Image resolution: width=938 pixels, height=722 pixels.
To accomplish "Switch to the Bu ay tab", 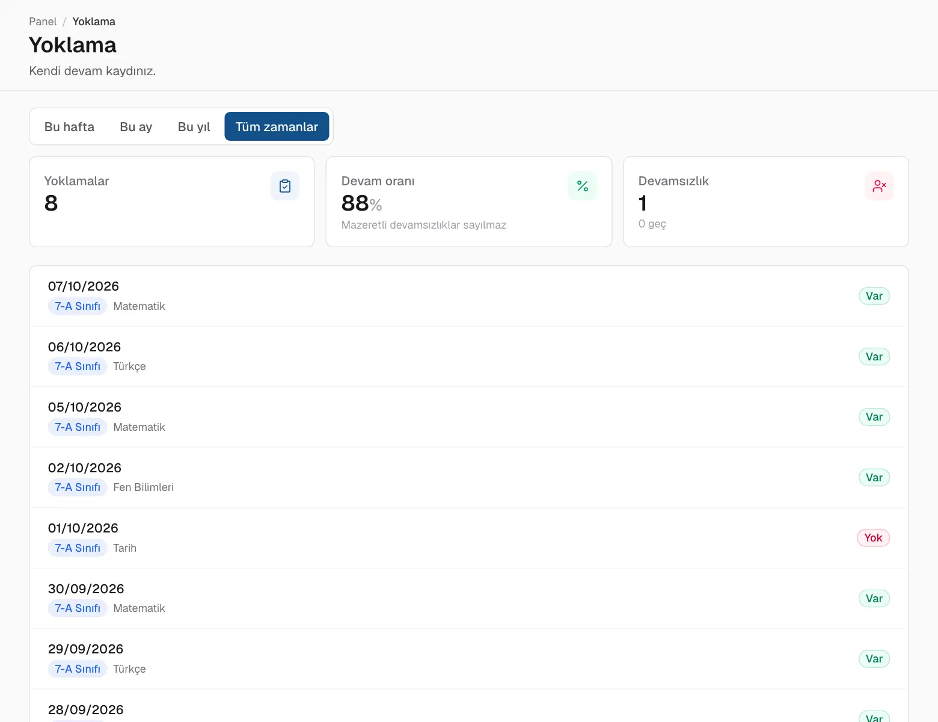I will [136, 126].
